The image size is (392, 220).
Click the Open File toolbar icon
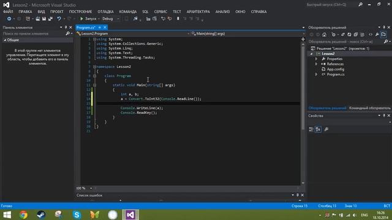point(38,19)
